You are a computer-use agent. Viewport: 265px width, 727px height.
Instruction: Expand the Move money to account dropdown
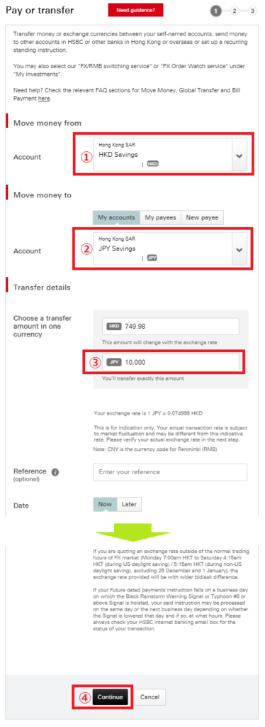[x=239, y=249]
